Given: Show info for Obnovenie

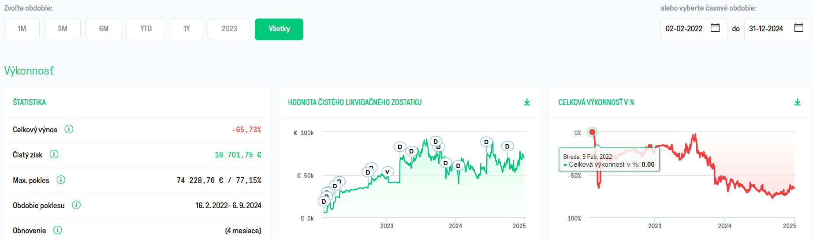Looking at the screenshot, I should tap(57, 230).
